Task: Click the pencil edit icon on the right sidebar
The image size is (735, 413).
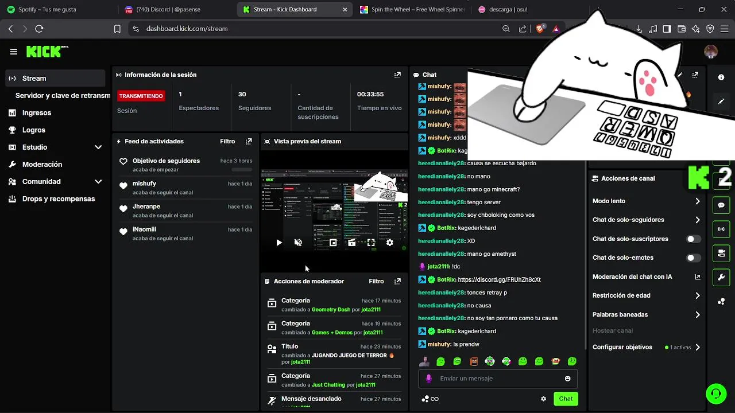Action: click(721, 102)
